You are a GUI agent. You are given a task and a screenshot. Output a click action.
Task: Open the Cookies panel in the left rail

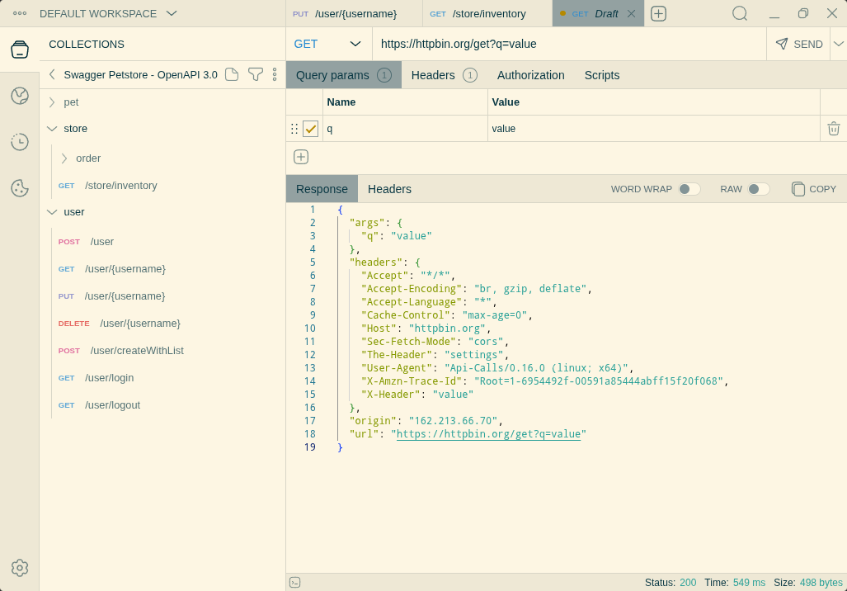20,188
